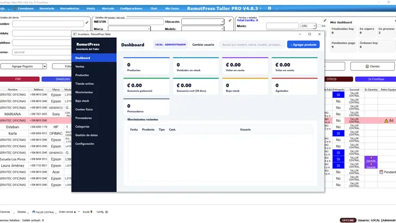Viewport: 396px width, 223px height.
Task: Open Marca dropdown in equipment details
Action: coord(129,28)
